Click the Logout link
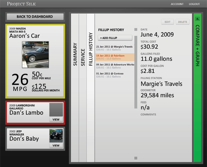 194,4
